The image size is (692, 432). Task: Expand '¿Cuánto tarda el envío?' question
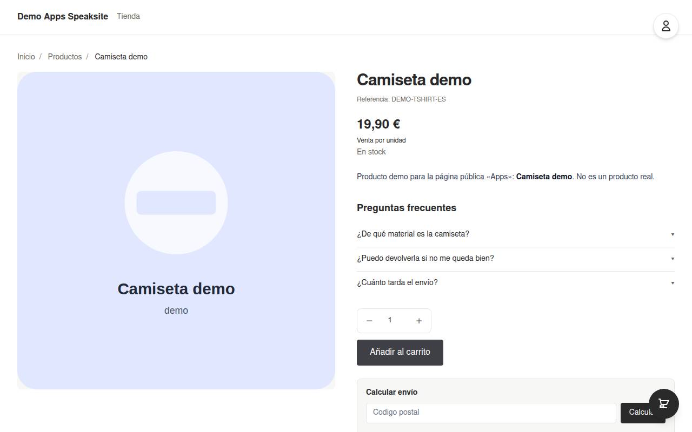pos(516,282)
